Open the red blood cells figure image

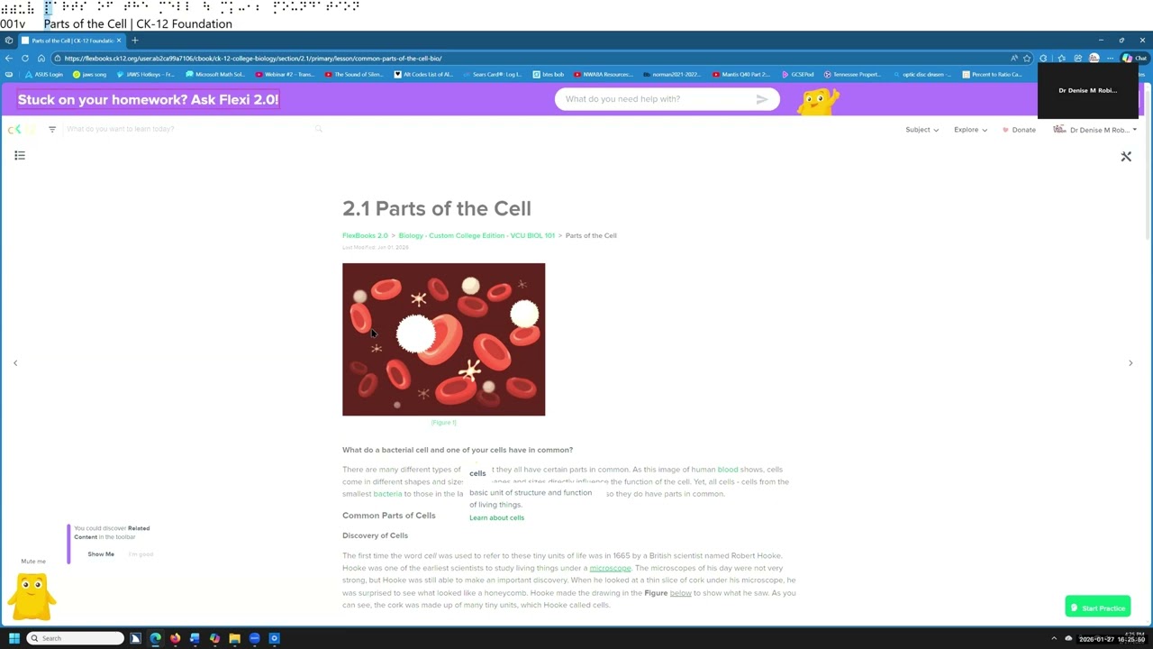pyautogui.click(x=443, y=339)
